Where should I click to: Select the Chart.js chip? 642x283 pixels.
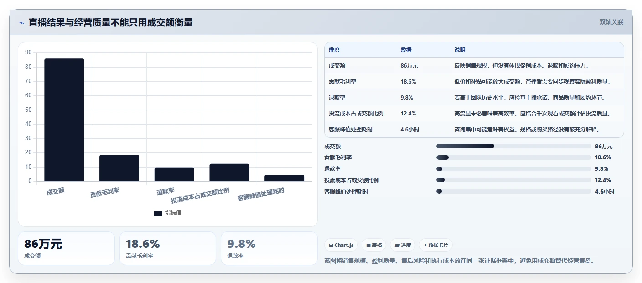point(341,245)
